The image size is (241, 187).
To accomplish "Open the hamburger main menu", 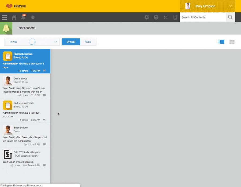I will coord(4,17).
